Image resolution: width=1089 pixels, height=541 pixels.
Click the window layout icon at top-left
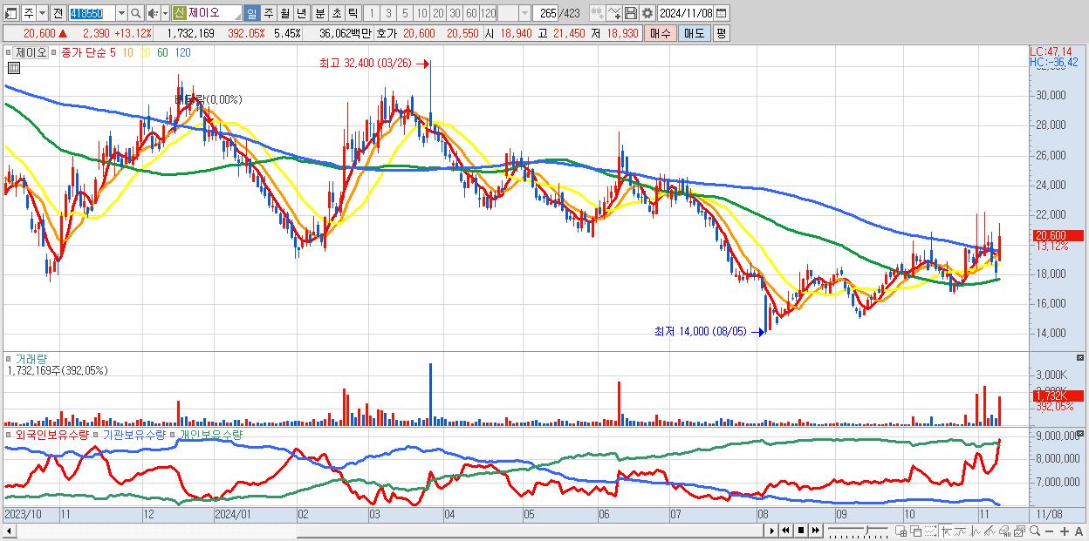10,14
